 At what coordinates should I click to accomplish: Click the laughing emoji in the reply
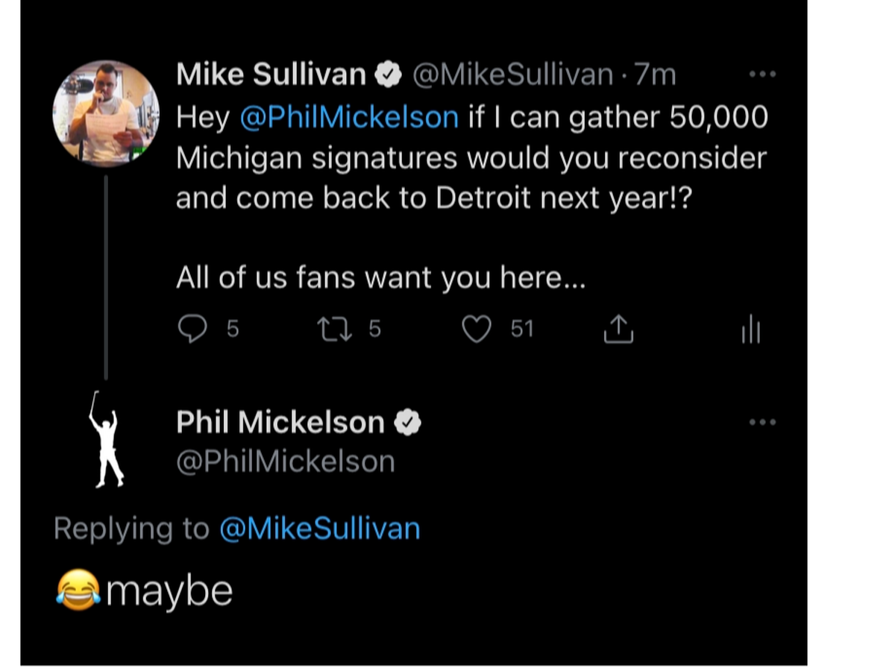(x=78, y=590)
